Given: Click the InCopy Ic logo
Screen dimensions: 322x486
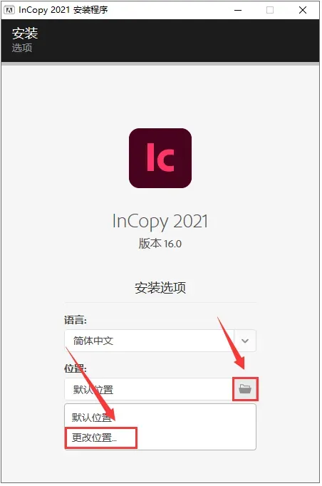Looking at the screenshot, I should [160, 158].
